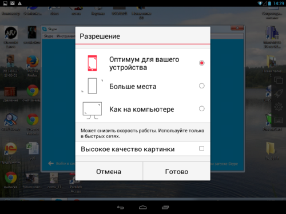The width and height of the screenshot is (286, 214).
Task: Open the Chrome icon labeled выписка
Action: (x=11, y=180)
